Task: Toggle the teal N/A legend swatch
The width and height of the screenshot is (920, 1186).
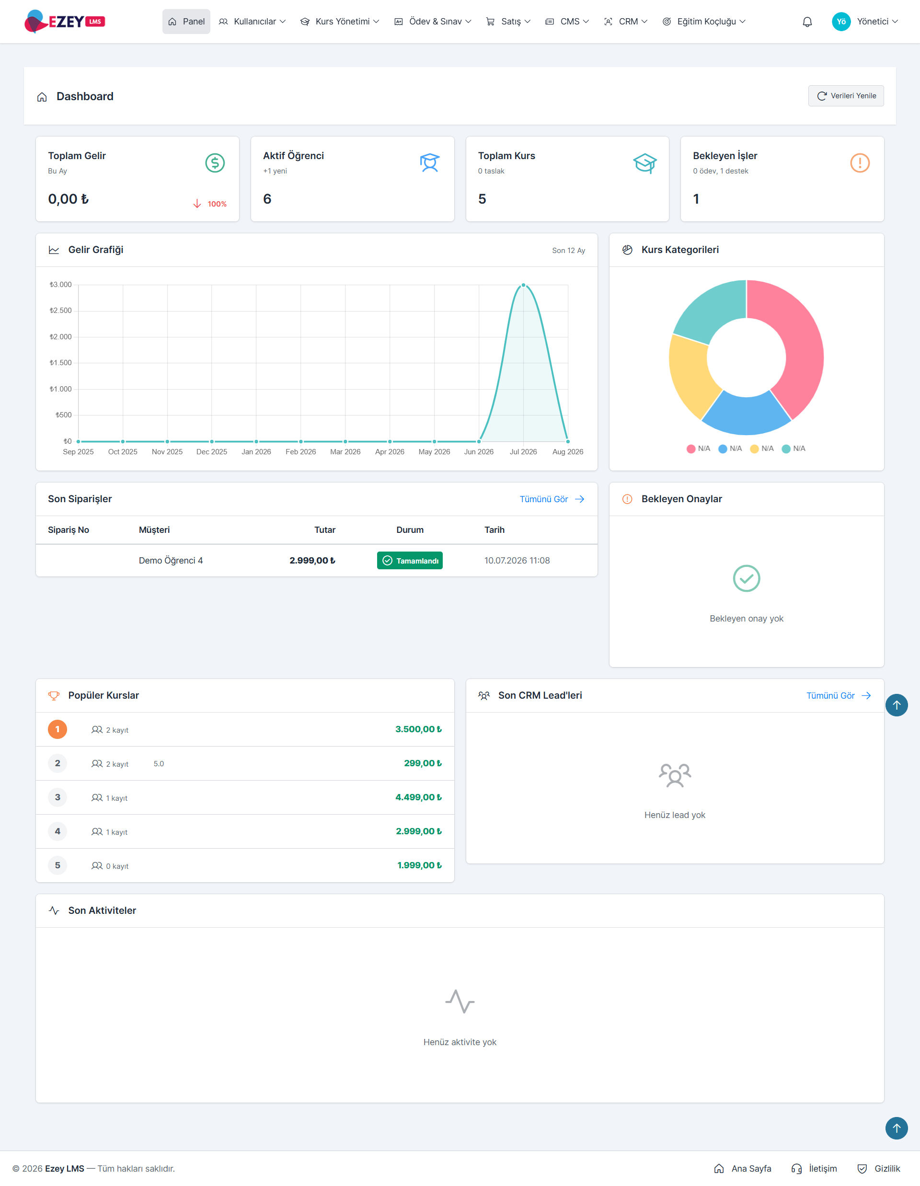Action: pos(785,449)
